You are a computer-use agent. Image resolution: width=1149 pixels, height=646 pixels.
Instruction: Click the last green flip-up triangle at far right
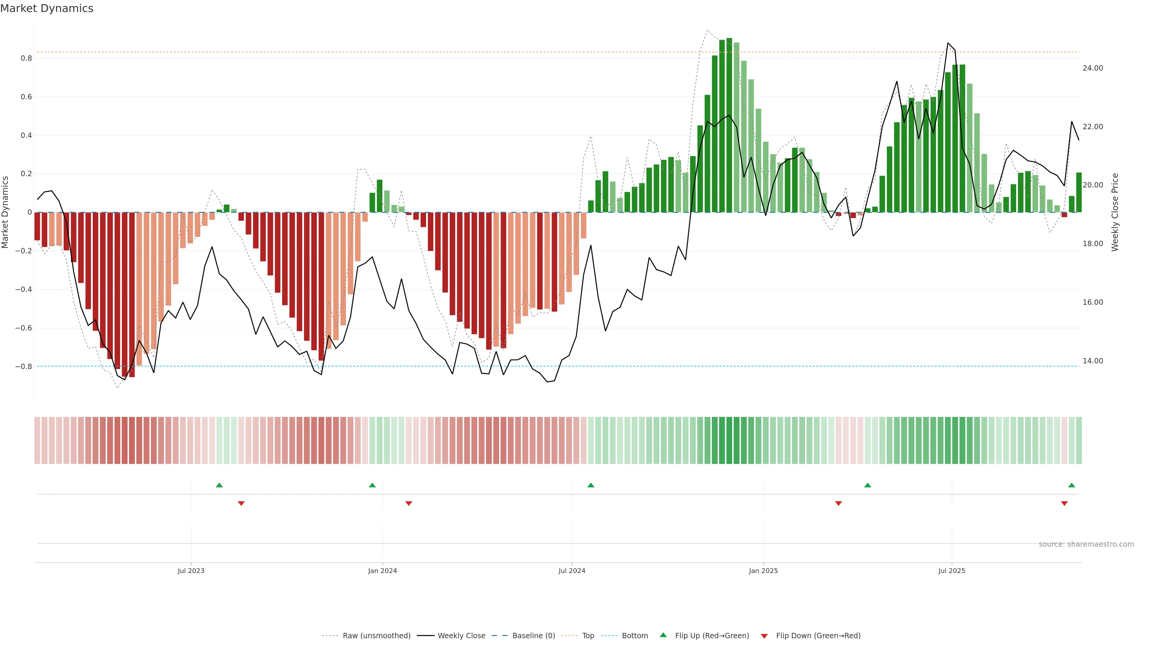(1072, 485)
